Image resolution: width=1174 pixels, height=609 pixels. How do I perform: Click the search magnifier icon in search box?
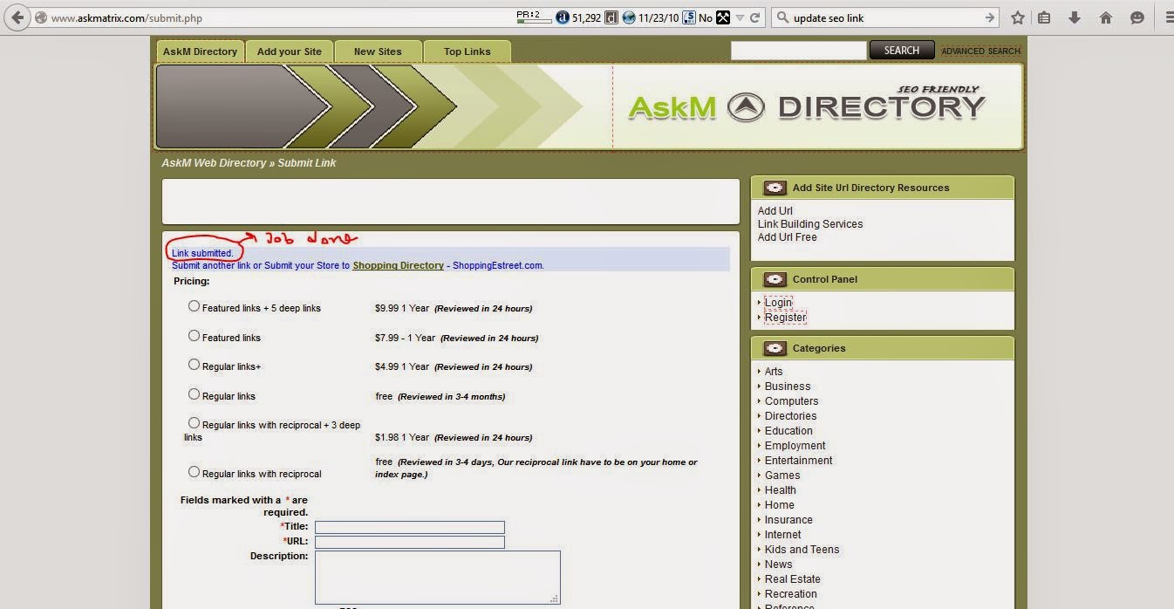[x=782, y=17]
